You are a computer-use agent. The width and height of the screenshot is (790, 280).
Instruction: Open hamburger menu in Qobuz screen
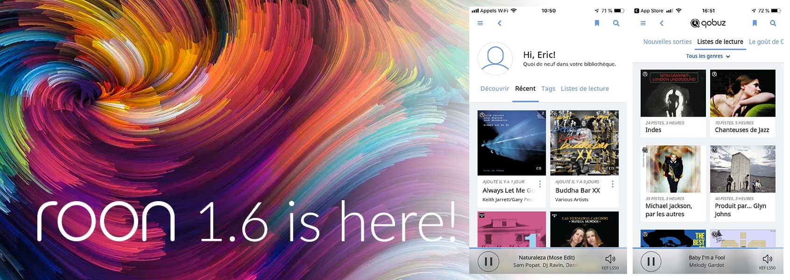click(643, 23)
